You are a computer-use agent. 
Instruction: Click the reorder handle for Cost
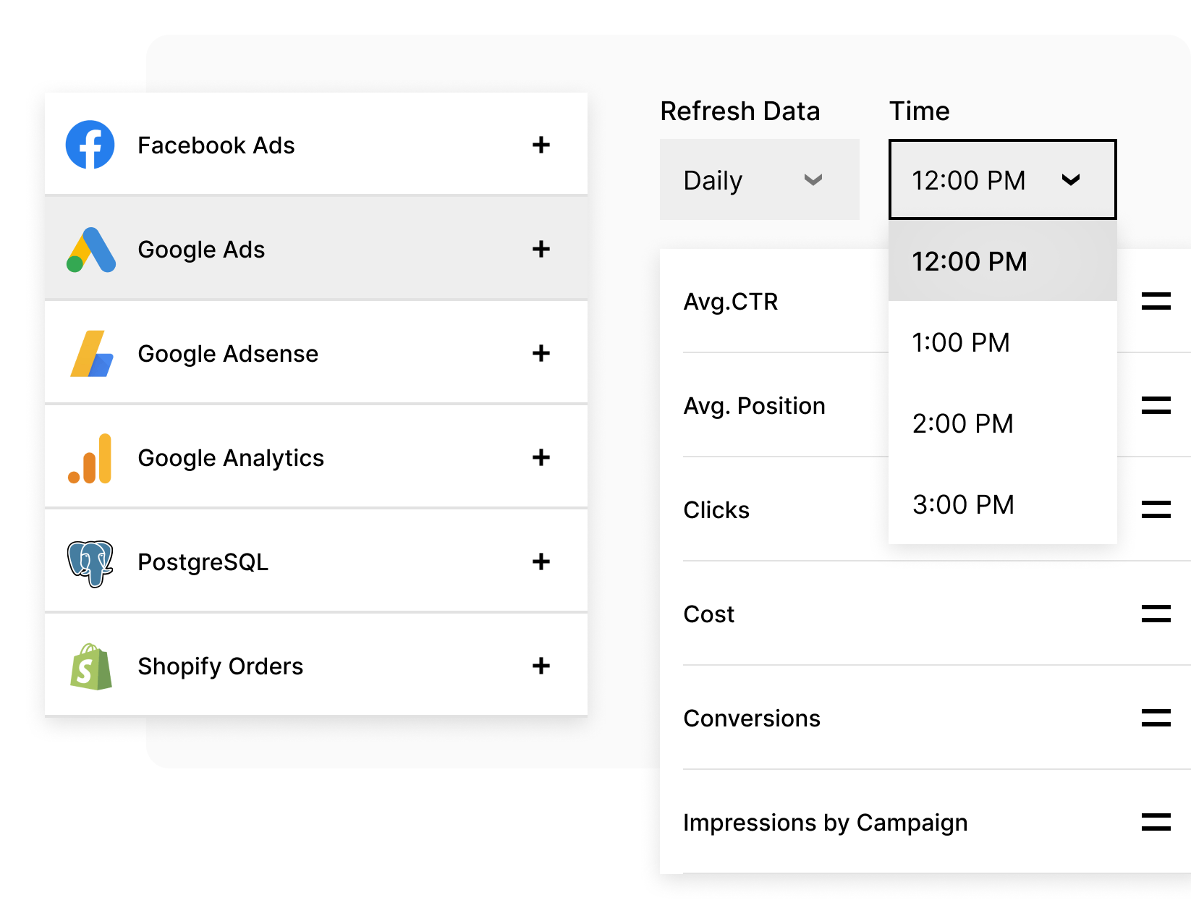[1156, 614]
